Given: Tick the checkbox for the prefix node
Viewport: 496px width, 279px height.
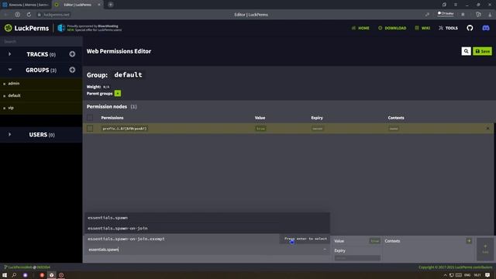Looking at the screenshot, I should [90, 129].
